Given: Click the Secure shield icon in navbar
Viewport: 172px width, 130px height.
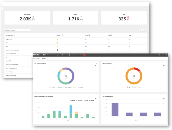Looking at the screenshot, I should point(62,55).
